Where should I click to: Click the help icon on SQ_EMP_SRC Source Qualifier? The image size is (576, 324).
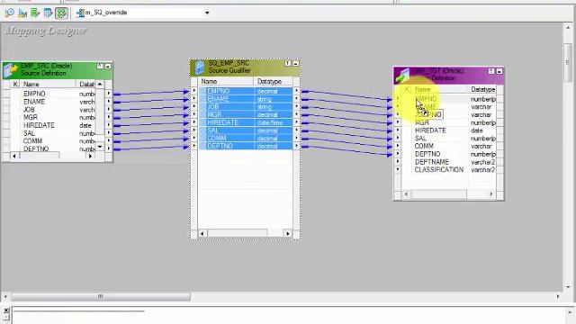click(288, 63)
